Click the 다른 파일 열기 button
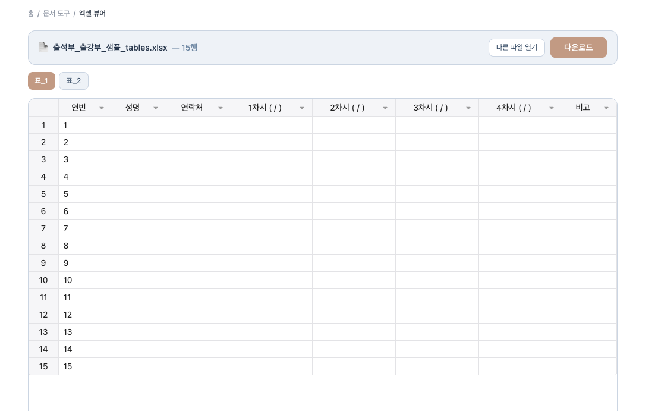 tap(517, 48)
